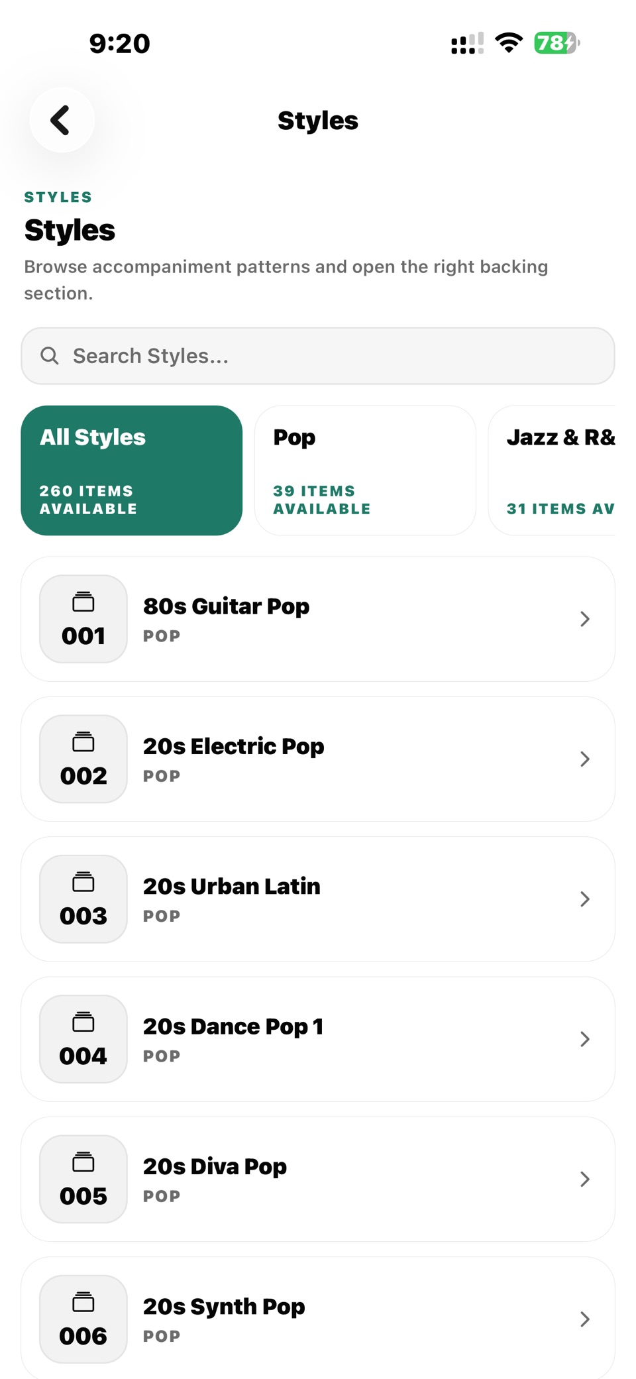Screen dimensions: 636x1379
Task: Expand 20s Electric Pop with its chevron
Action: pyautogui.click(x=585, y=759)
